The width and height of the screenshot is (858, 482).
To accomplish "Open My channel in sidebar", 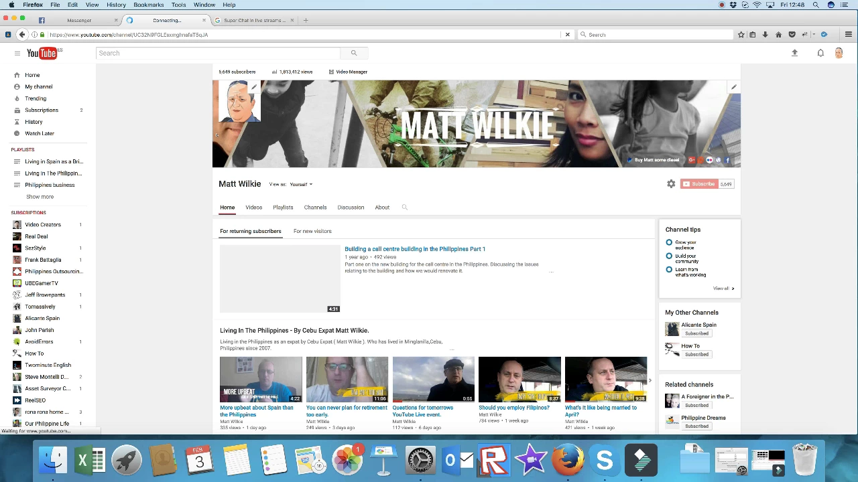I will pos(38,86).
